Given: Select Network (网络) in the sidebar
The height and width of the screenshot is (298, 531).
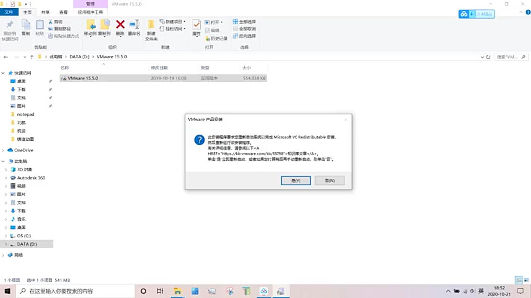Looking at the screenshot, I should 19,255.
